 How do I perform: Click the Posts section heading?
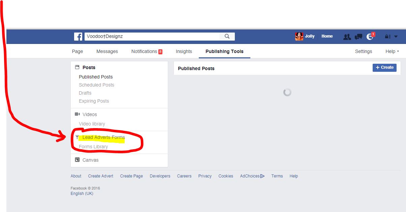(89, 67)
